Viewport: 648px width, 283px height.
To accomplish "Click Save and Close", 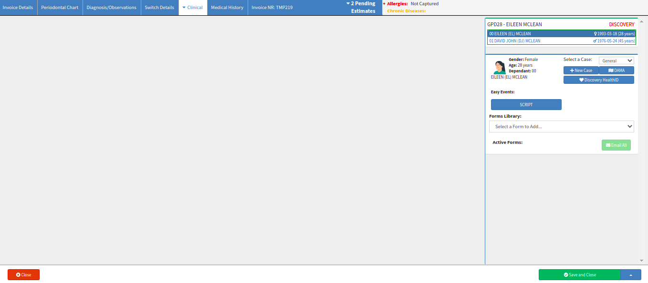I will point(579,275).
